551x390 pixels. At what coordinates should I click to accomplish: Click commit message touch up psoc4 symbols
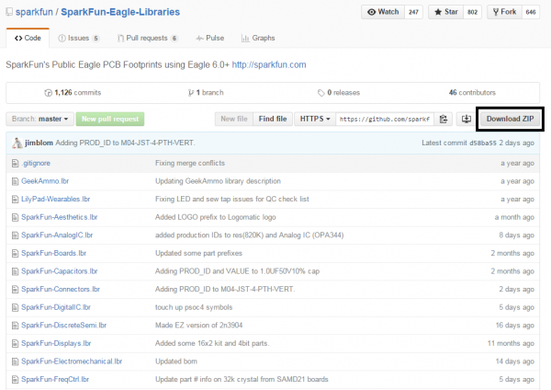tap(194, 307)
